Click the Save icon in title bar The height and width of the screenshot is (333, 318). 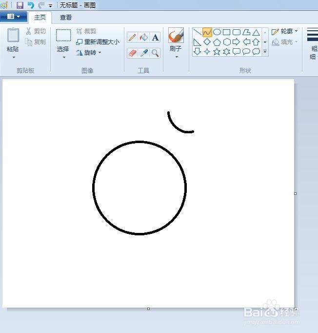point(20,5)
